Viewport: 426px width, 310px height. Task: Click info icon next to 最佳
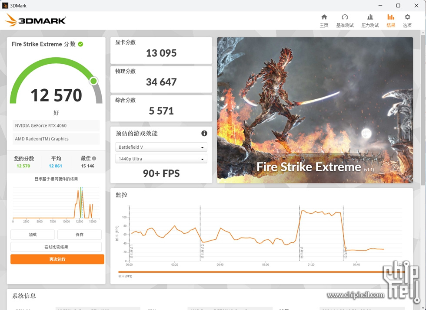click(x=94, y=158)
